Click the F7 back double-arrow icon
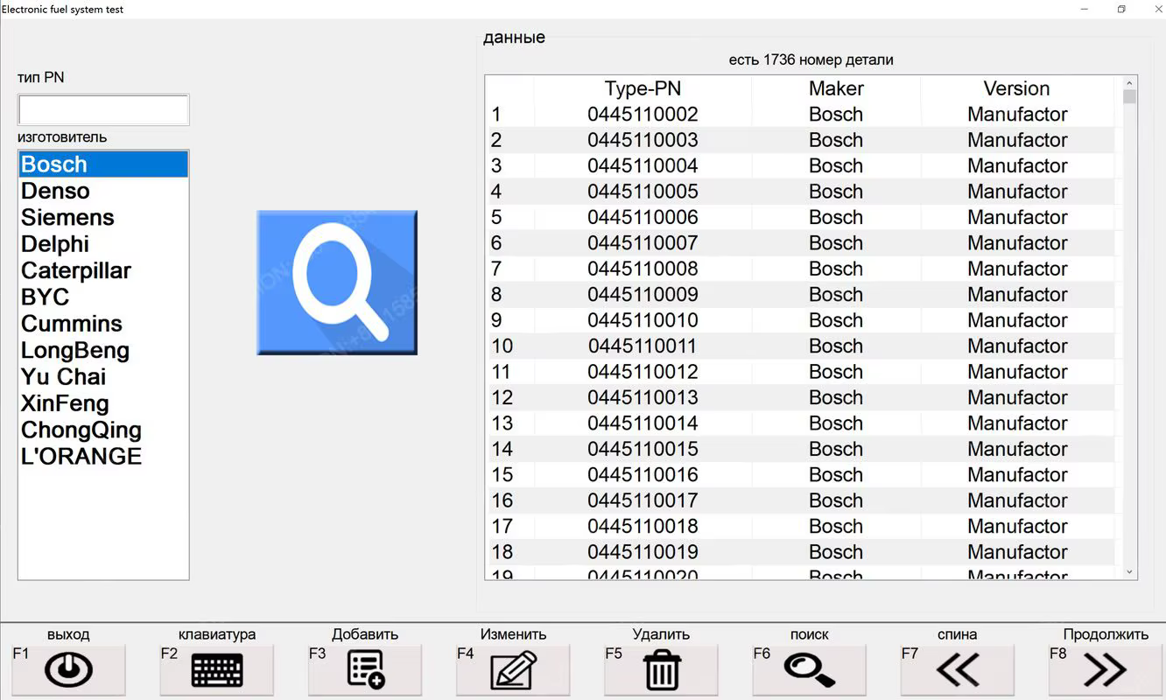This screenshot has width=1166, height=700. 958,670
